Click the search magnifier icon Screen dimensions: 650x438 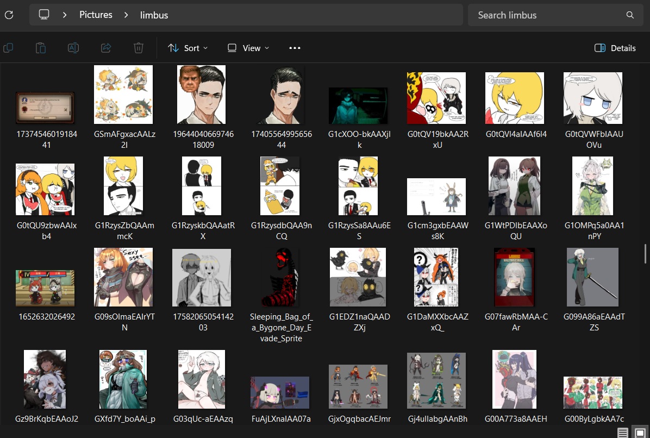(630, 15)
